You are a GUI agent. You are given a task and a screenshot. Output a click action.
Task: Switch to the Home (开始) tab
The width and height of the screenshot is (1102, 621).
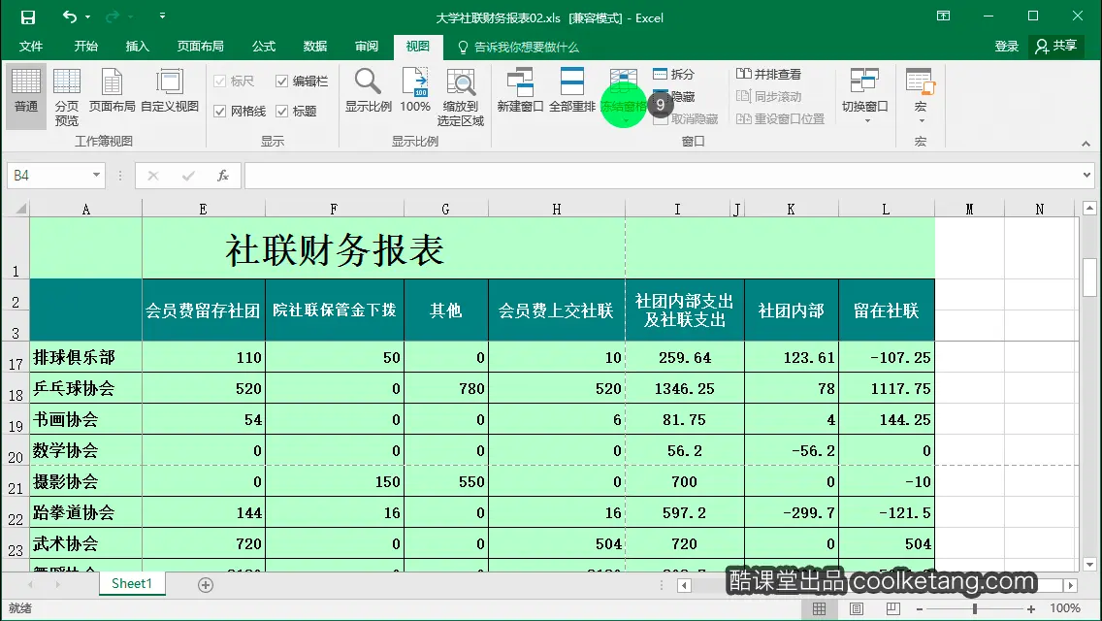click(85, 47)
